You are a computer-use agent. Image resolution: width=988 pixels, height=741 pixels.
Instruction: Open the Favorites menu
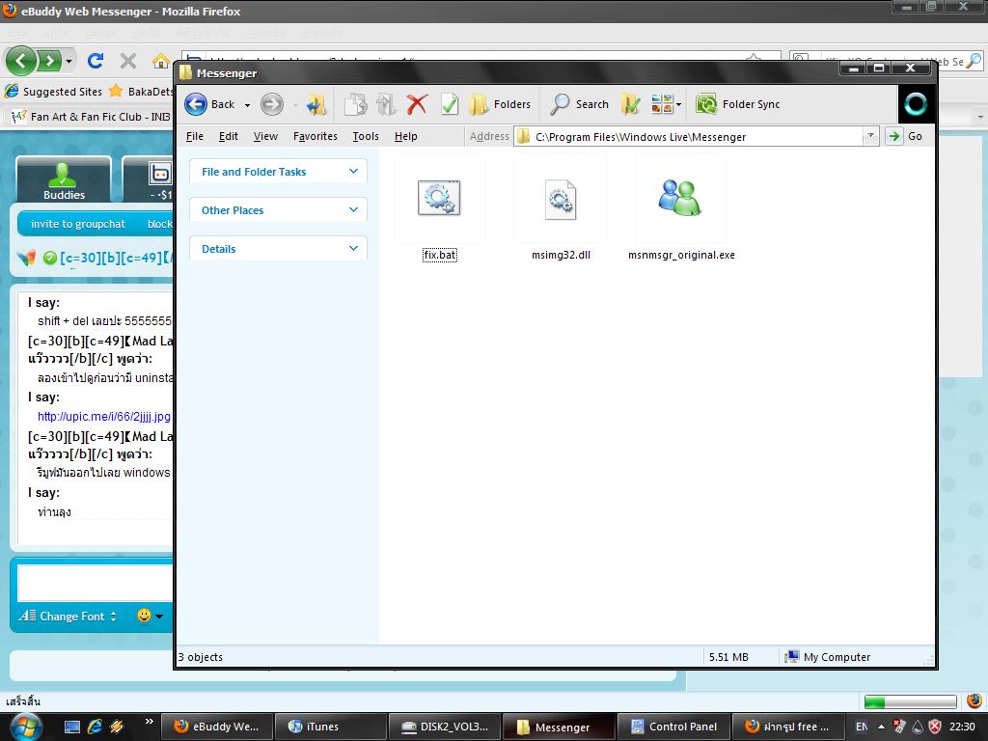(x=316, y=136)
